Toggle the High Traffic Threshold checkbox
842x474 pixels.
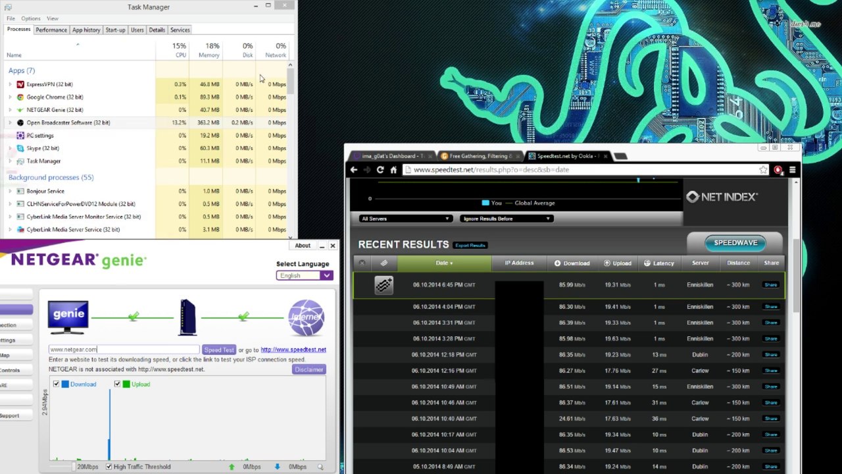(109, 467)
